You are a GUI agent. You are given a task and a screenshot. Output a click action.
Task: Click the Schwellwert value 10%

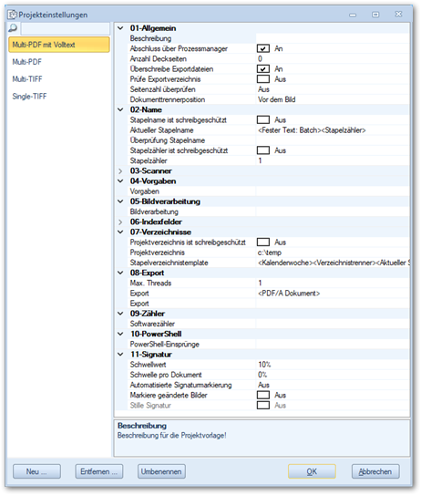(x=264, y=365)
